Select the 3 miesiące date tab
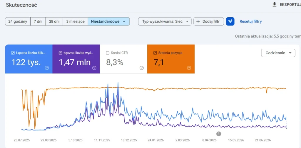 (x=76, y=21)
